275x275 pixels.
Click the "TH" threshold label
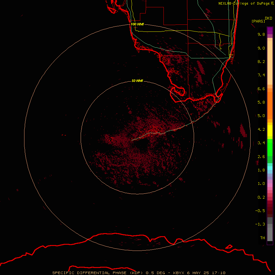pos(262,238)
